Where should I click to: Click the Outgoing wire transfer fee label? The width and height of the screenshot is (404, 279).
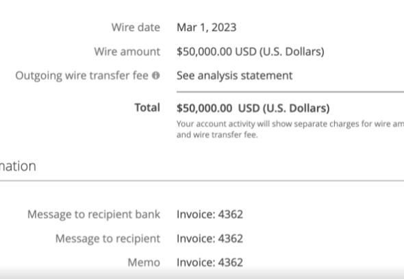coord(81,76)
